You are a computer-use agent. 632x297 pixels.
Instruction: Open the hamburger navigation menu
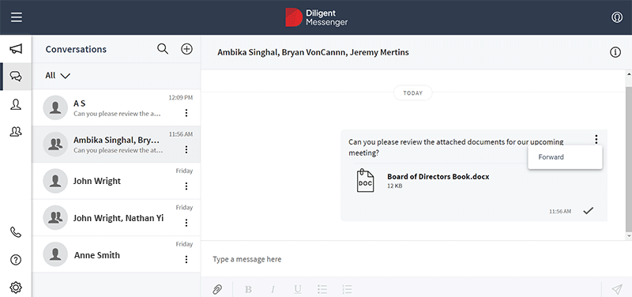tap(17, 17)
